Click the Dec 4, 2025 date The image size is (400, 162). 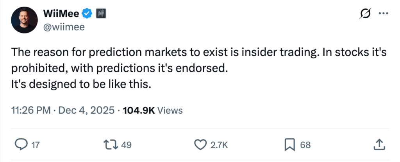pyautogui.click(x=86, y=110)
